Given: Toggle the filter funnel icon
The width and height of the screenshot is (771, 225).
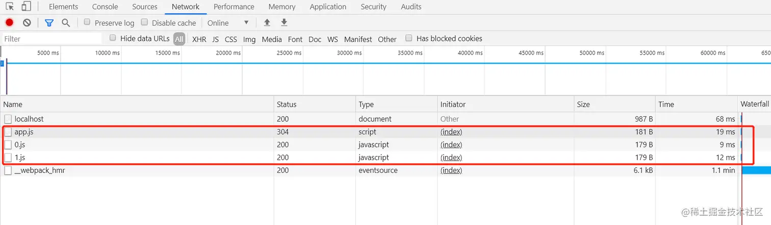Looking at the screenshot, I should click(49, 23).
